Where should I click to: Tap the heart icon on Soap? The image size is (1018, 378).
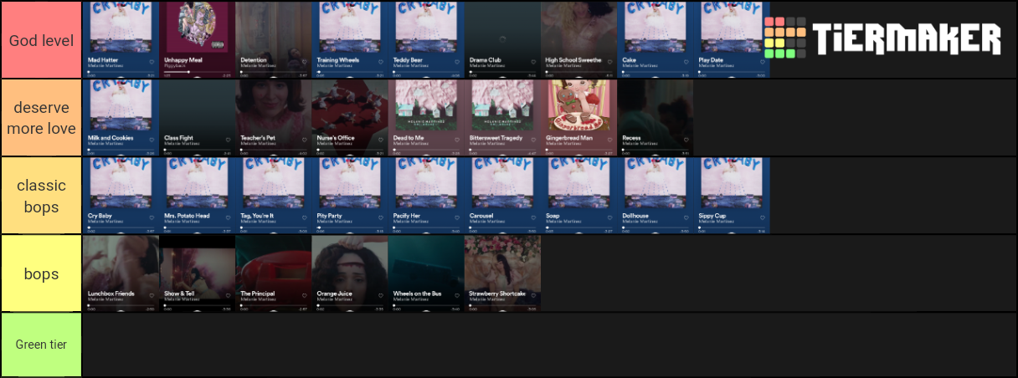coord(609,217)
